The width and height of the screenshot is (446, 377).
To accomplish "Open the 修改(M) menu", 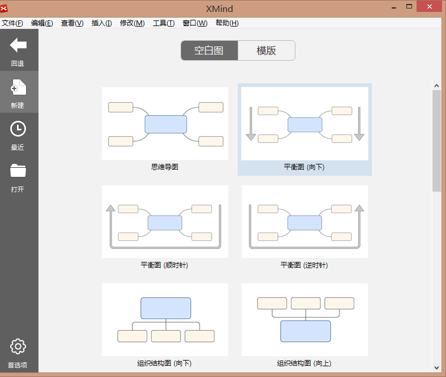I will tap(132, 23).
